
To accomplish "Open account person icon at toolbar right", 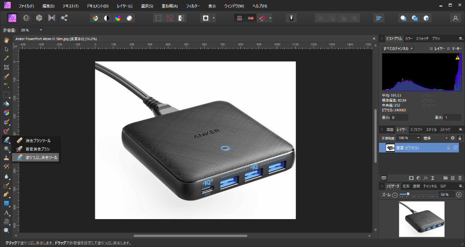I will 456,18.
